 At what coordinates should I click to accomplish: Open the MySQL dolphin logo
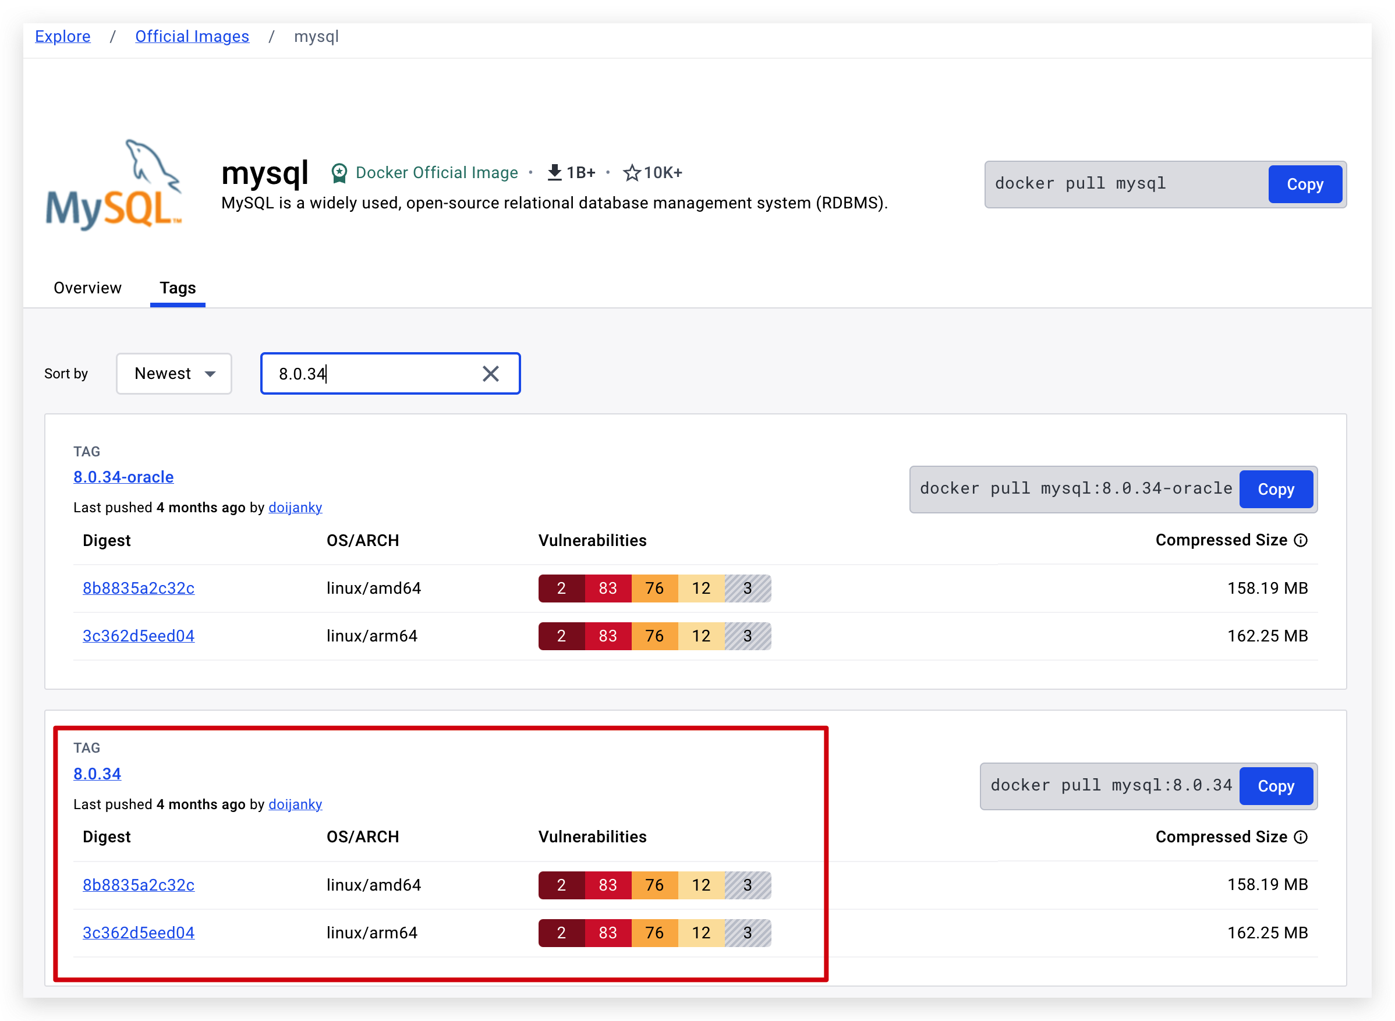(114, 184)
